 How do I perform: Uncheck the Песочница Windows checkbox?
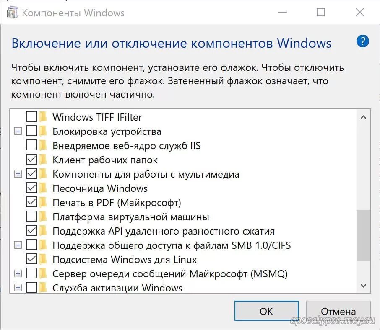tap(31, 188)
